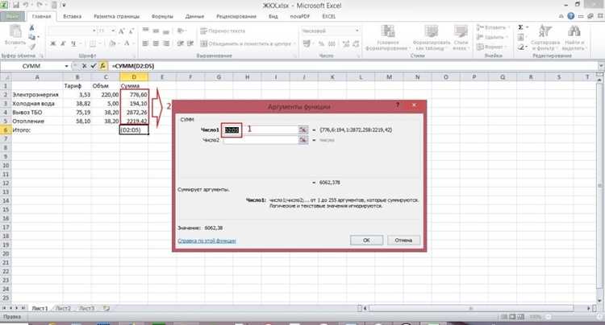Click the decrease font size icon
The image size is (605, 325).
point(131,31)
